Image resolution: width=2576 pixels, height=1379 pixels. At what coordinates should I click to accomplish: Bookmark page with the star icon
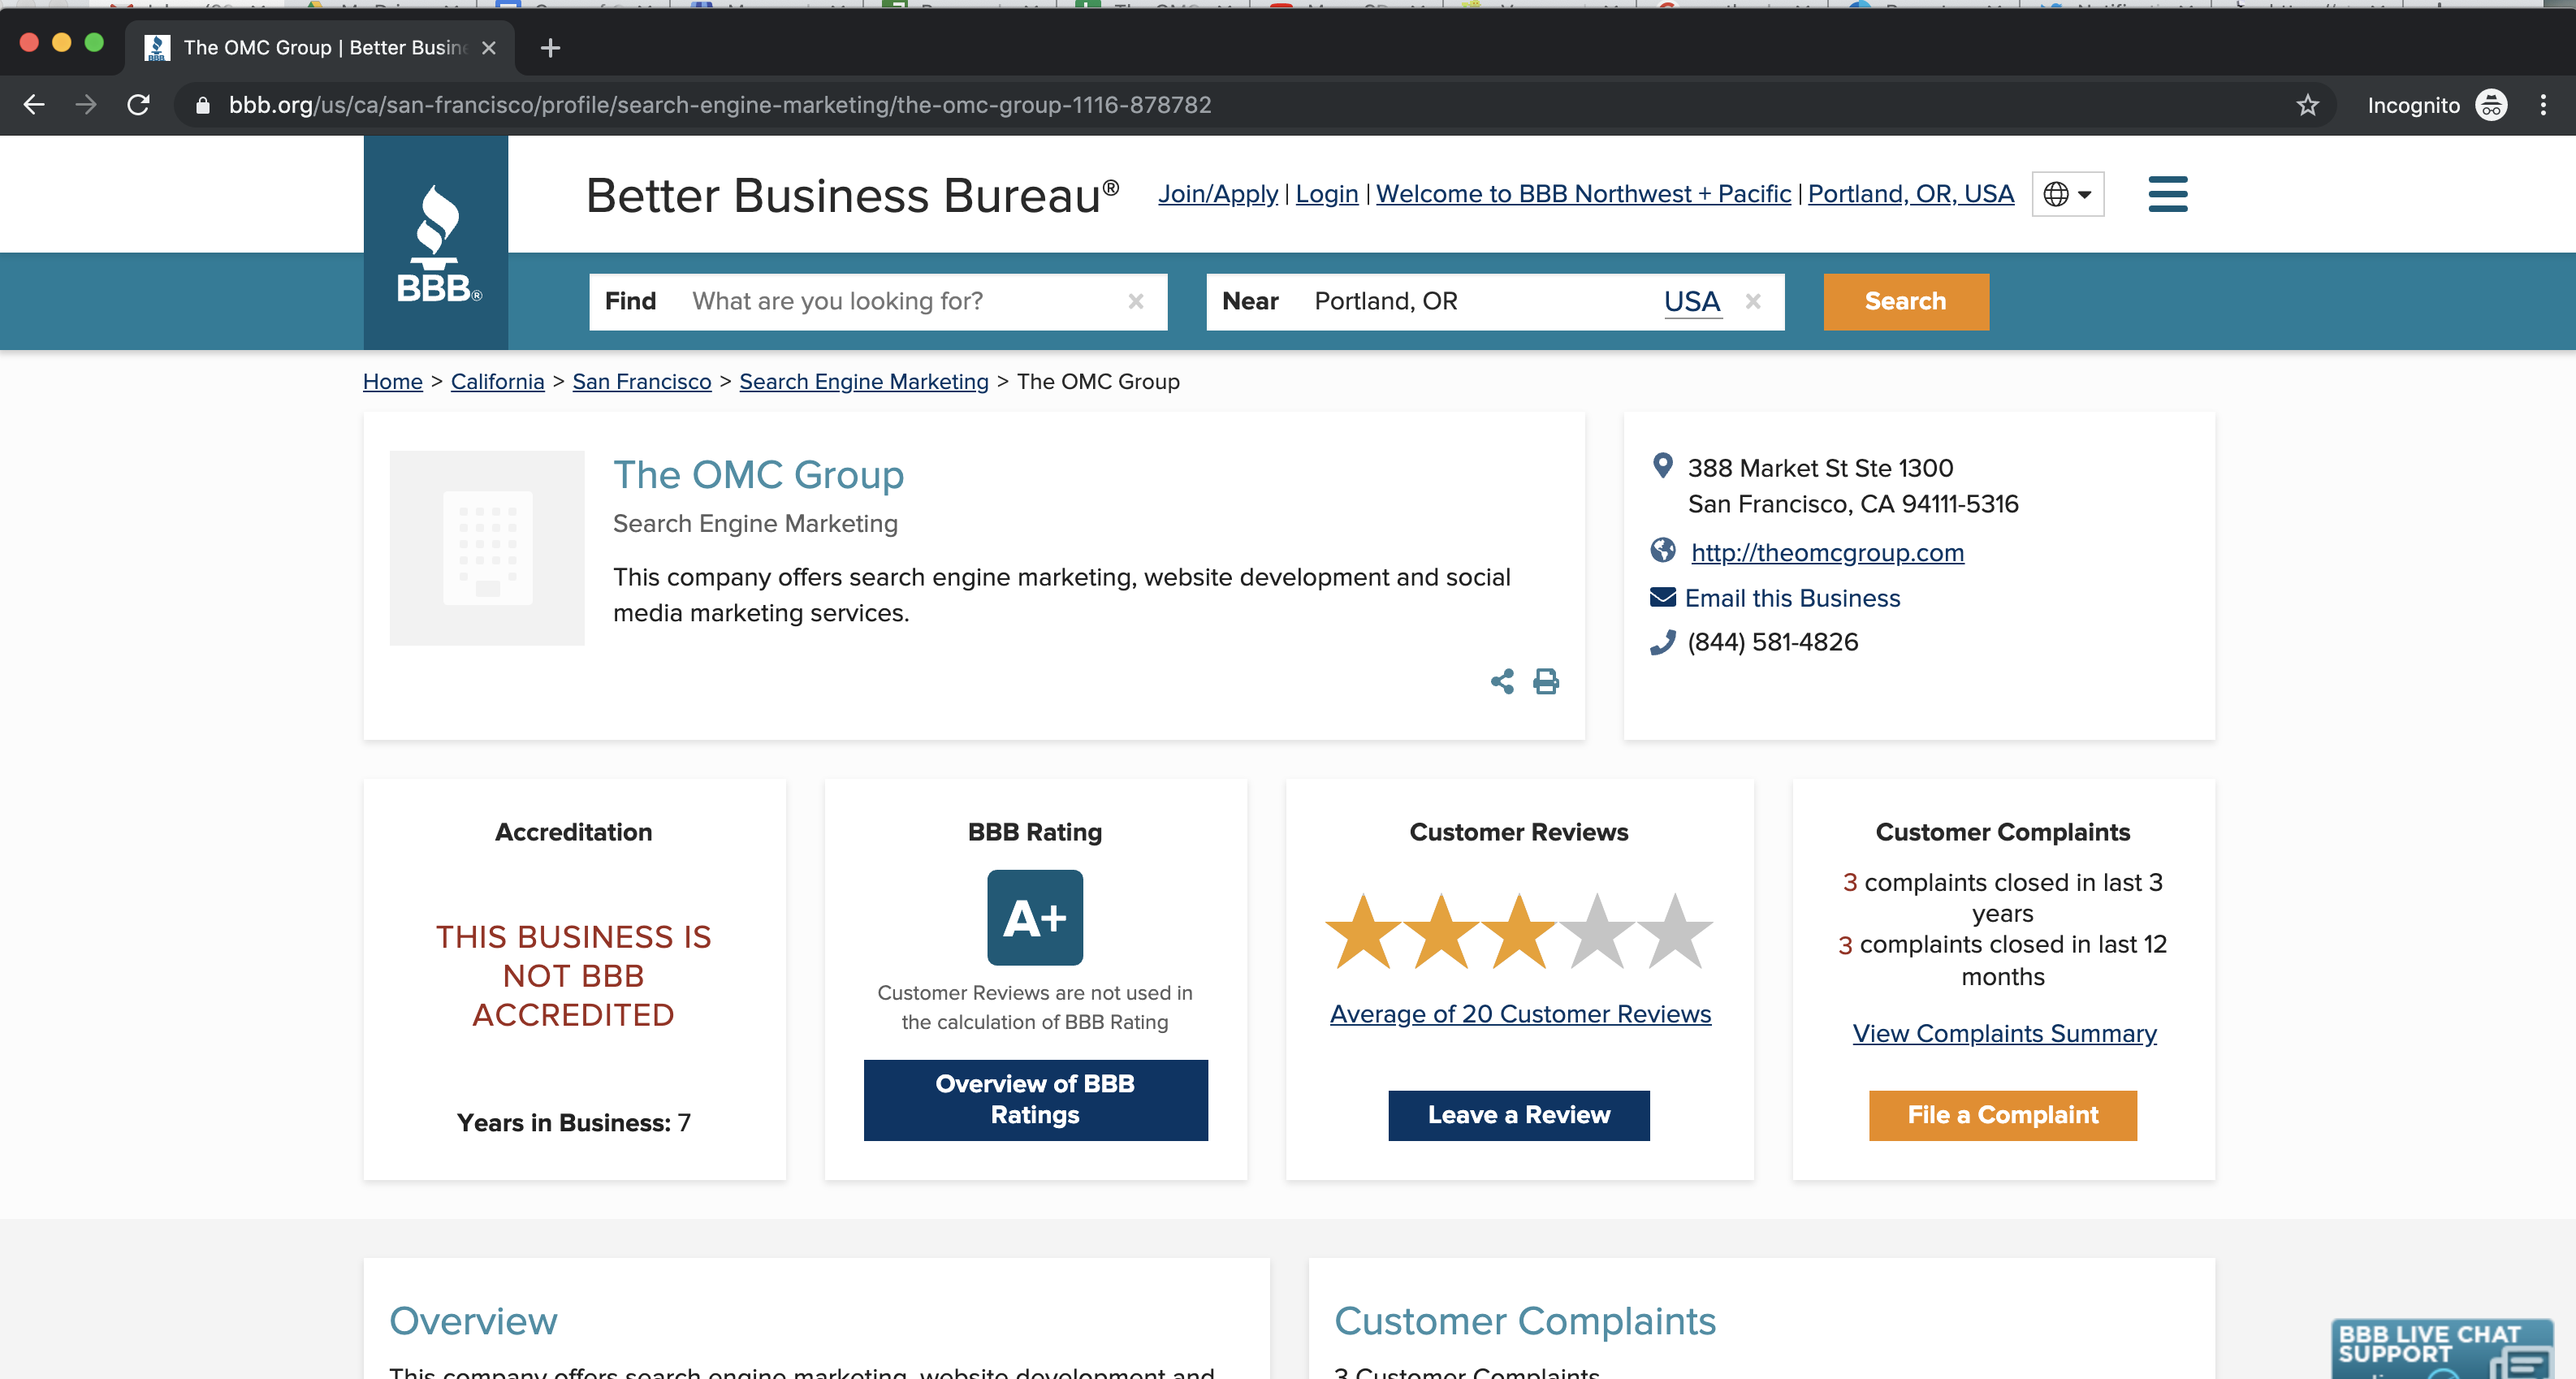coord(2307,105)
